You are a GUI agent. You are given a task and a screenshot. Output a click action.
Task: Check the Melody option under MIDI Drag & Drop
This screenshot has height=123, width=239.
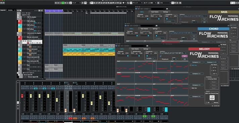[212, 103]
